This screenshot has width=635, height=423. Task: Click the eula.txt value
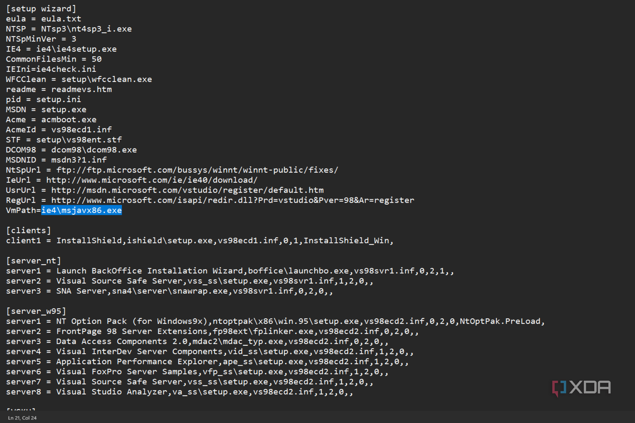click(61, 19)
